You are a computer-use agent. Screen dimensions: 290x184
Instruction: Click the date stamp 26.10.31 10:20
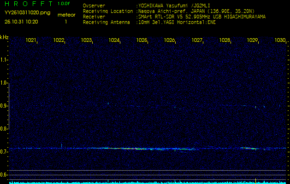(21, 21)
